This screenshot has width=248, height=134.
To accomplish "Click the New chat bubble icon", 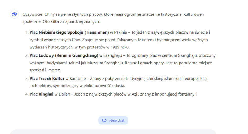I will click(104, 120).
